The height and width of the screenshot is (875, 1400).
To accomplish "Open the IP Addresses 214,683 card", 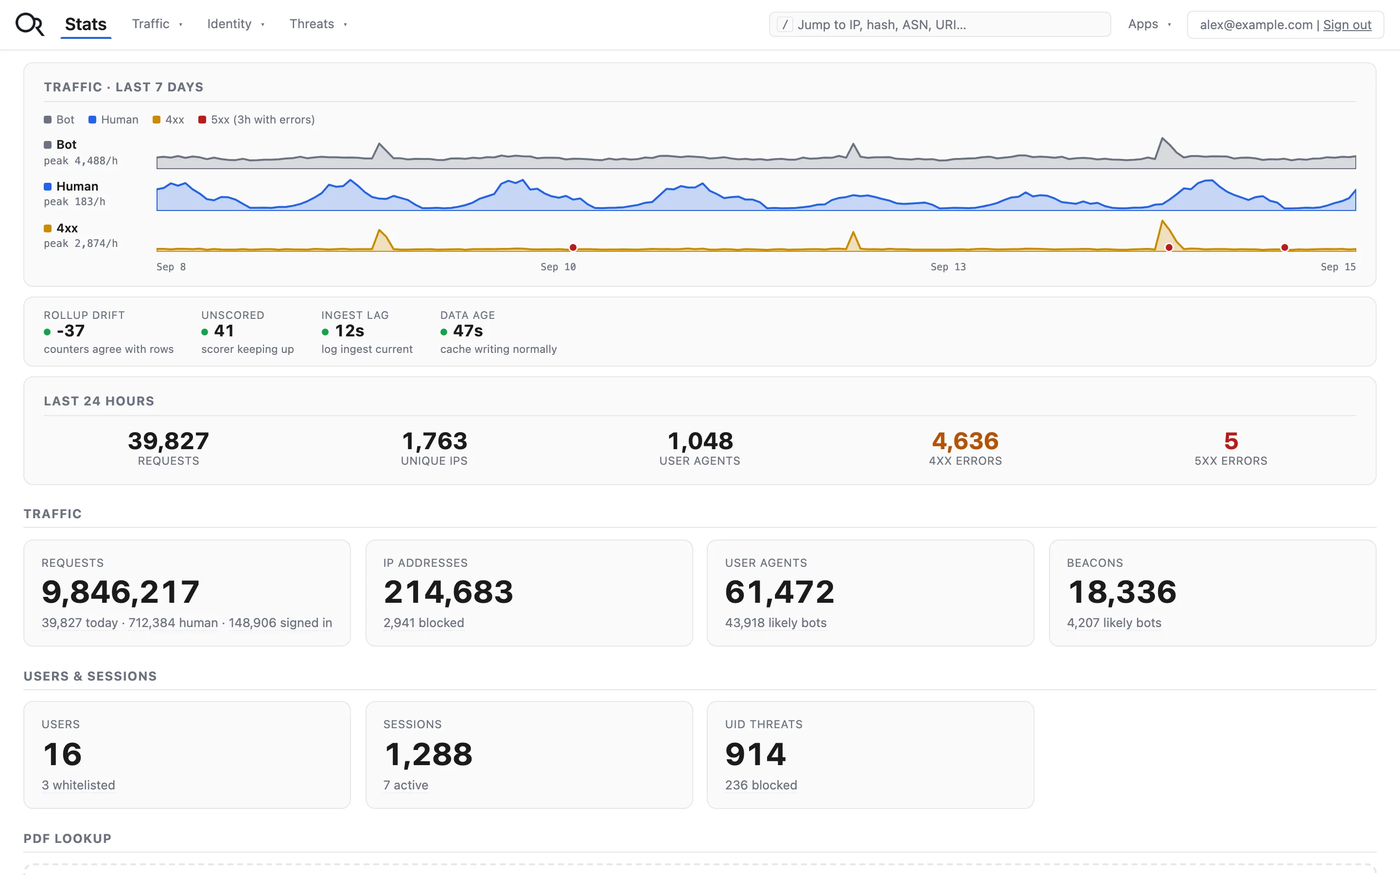I will (x=529, y=593).
